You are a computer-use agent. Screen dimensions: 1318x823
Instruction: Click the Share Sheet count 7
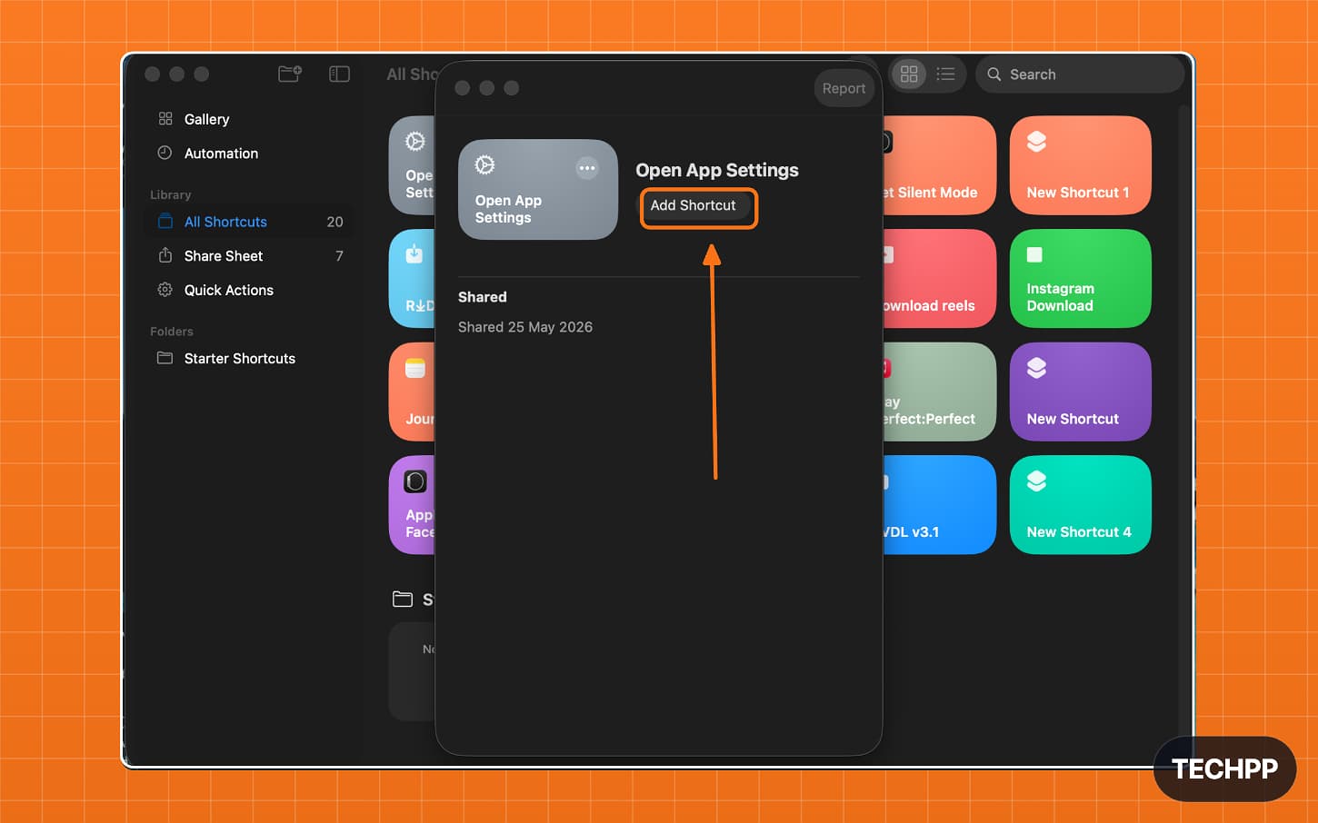(x=339, y=256)
